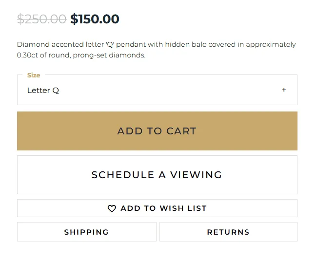Click the word Returns
Image resolution: width=317 pixels, height=259 pixels.
[x=228, y=232]
